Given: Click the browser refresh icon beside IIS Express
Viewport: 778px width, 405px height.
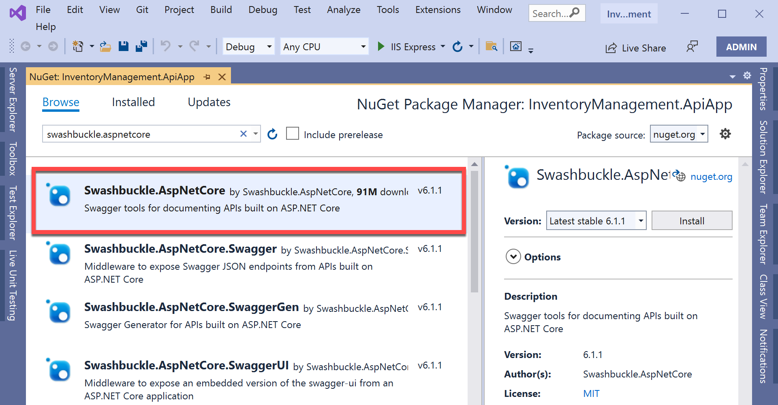Looking at the screenshot, I should click(457, 47).
